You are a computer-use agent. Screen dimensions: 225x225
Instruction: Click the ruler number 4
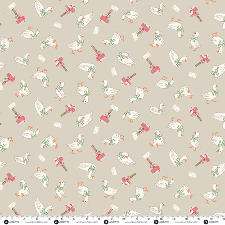49,219
